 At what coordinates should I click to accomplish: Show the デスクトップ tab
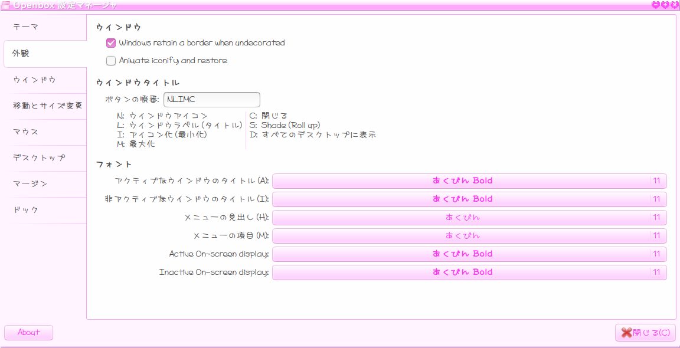45,158
